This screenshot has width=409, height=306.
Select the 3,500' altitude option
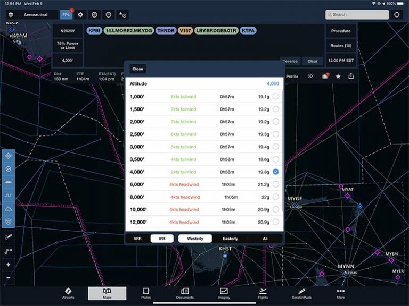click(204, 159)
